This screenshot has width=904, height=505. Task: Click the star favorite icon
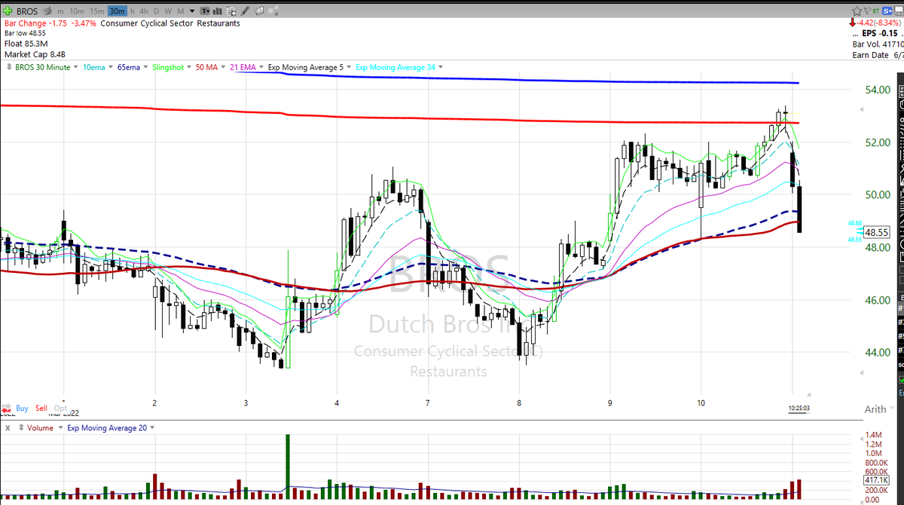click(857, 11)
